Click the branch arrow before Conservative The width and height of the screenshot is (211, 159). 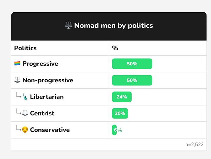[18, 129]
